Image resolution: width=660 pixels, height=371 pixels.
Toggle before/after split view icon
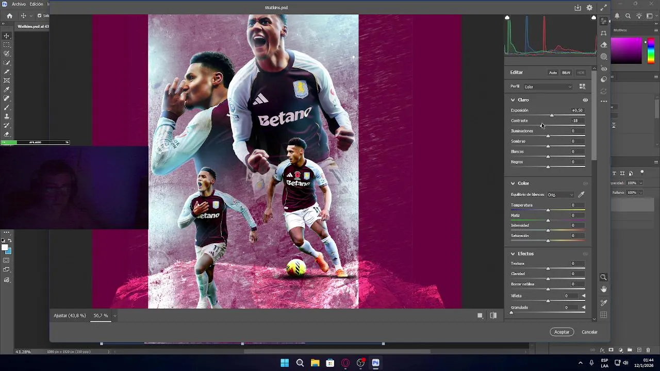tap(493, 315)
